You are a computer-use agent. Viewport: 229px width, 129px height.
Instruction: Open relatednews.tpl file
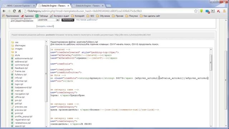(x=23, y=123)
